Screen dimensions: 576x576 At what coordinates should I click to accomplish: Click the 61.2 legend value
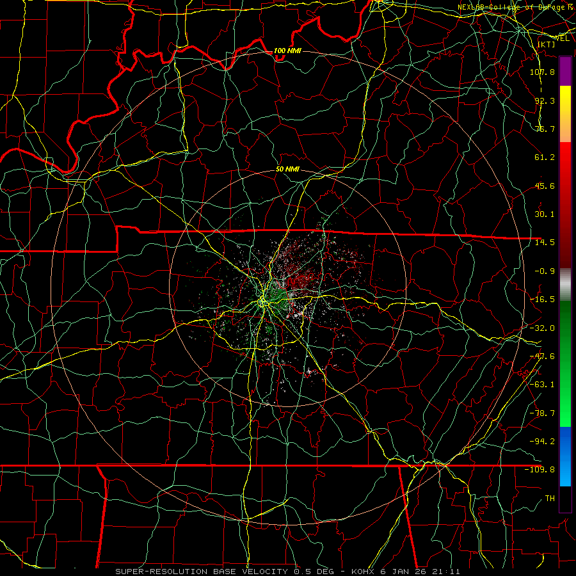545,157
